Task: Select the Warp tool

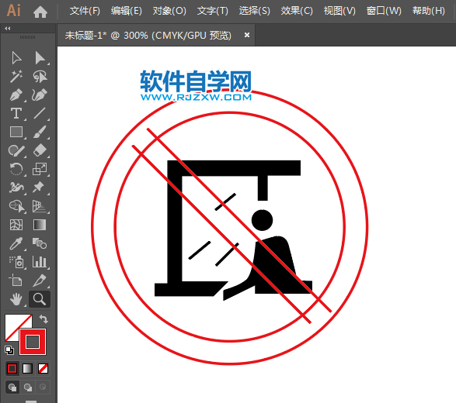Action: click(x=16, y=188)
